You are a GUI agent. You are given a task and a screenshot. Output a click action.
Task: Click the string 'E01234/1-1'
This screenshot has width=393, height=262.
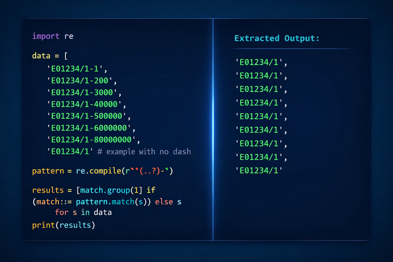(75, 69)
